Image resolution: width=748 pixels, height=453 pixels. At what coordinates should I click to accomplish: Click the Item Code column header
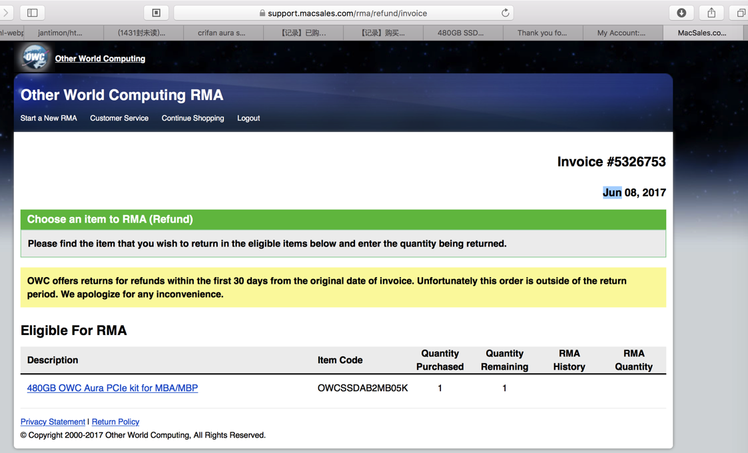(340, 360)
